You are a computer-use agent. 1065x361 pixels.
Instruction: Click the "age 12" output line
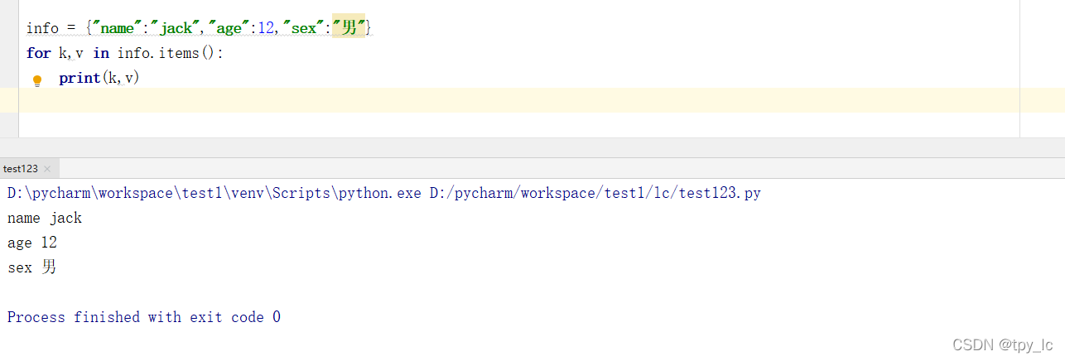[x=32, y=243]
